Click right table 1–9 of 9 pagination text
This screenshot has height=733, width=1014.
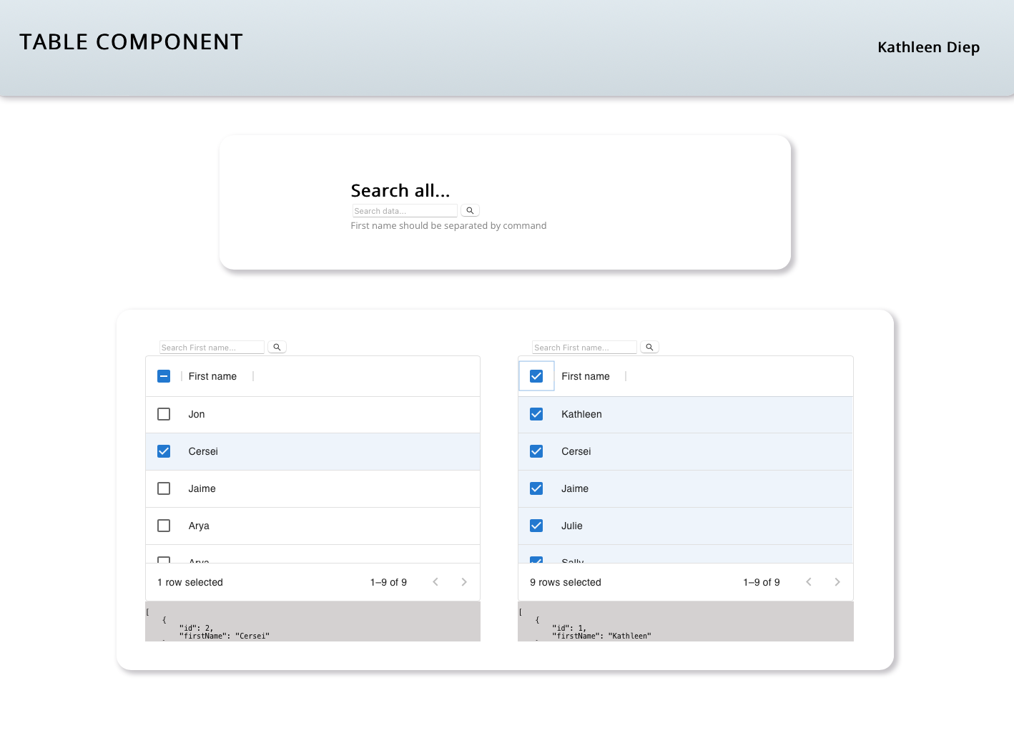[x=762, y=582]
